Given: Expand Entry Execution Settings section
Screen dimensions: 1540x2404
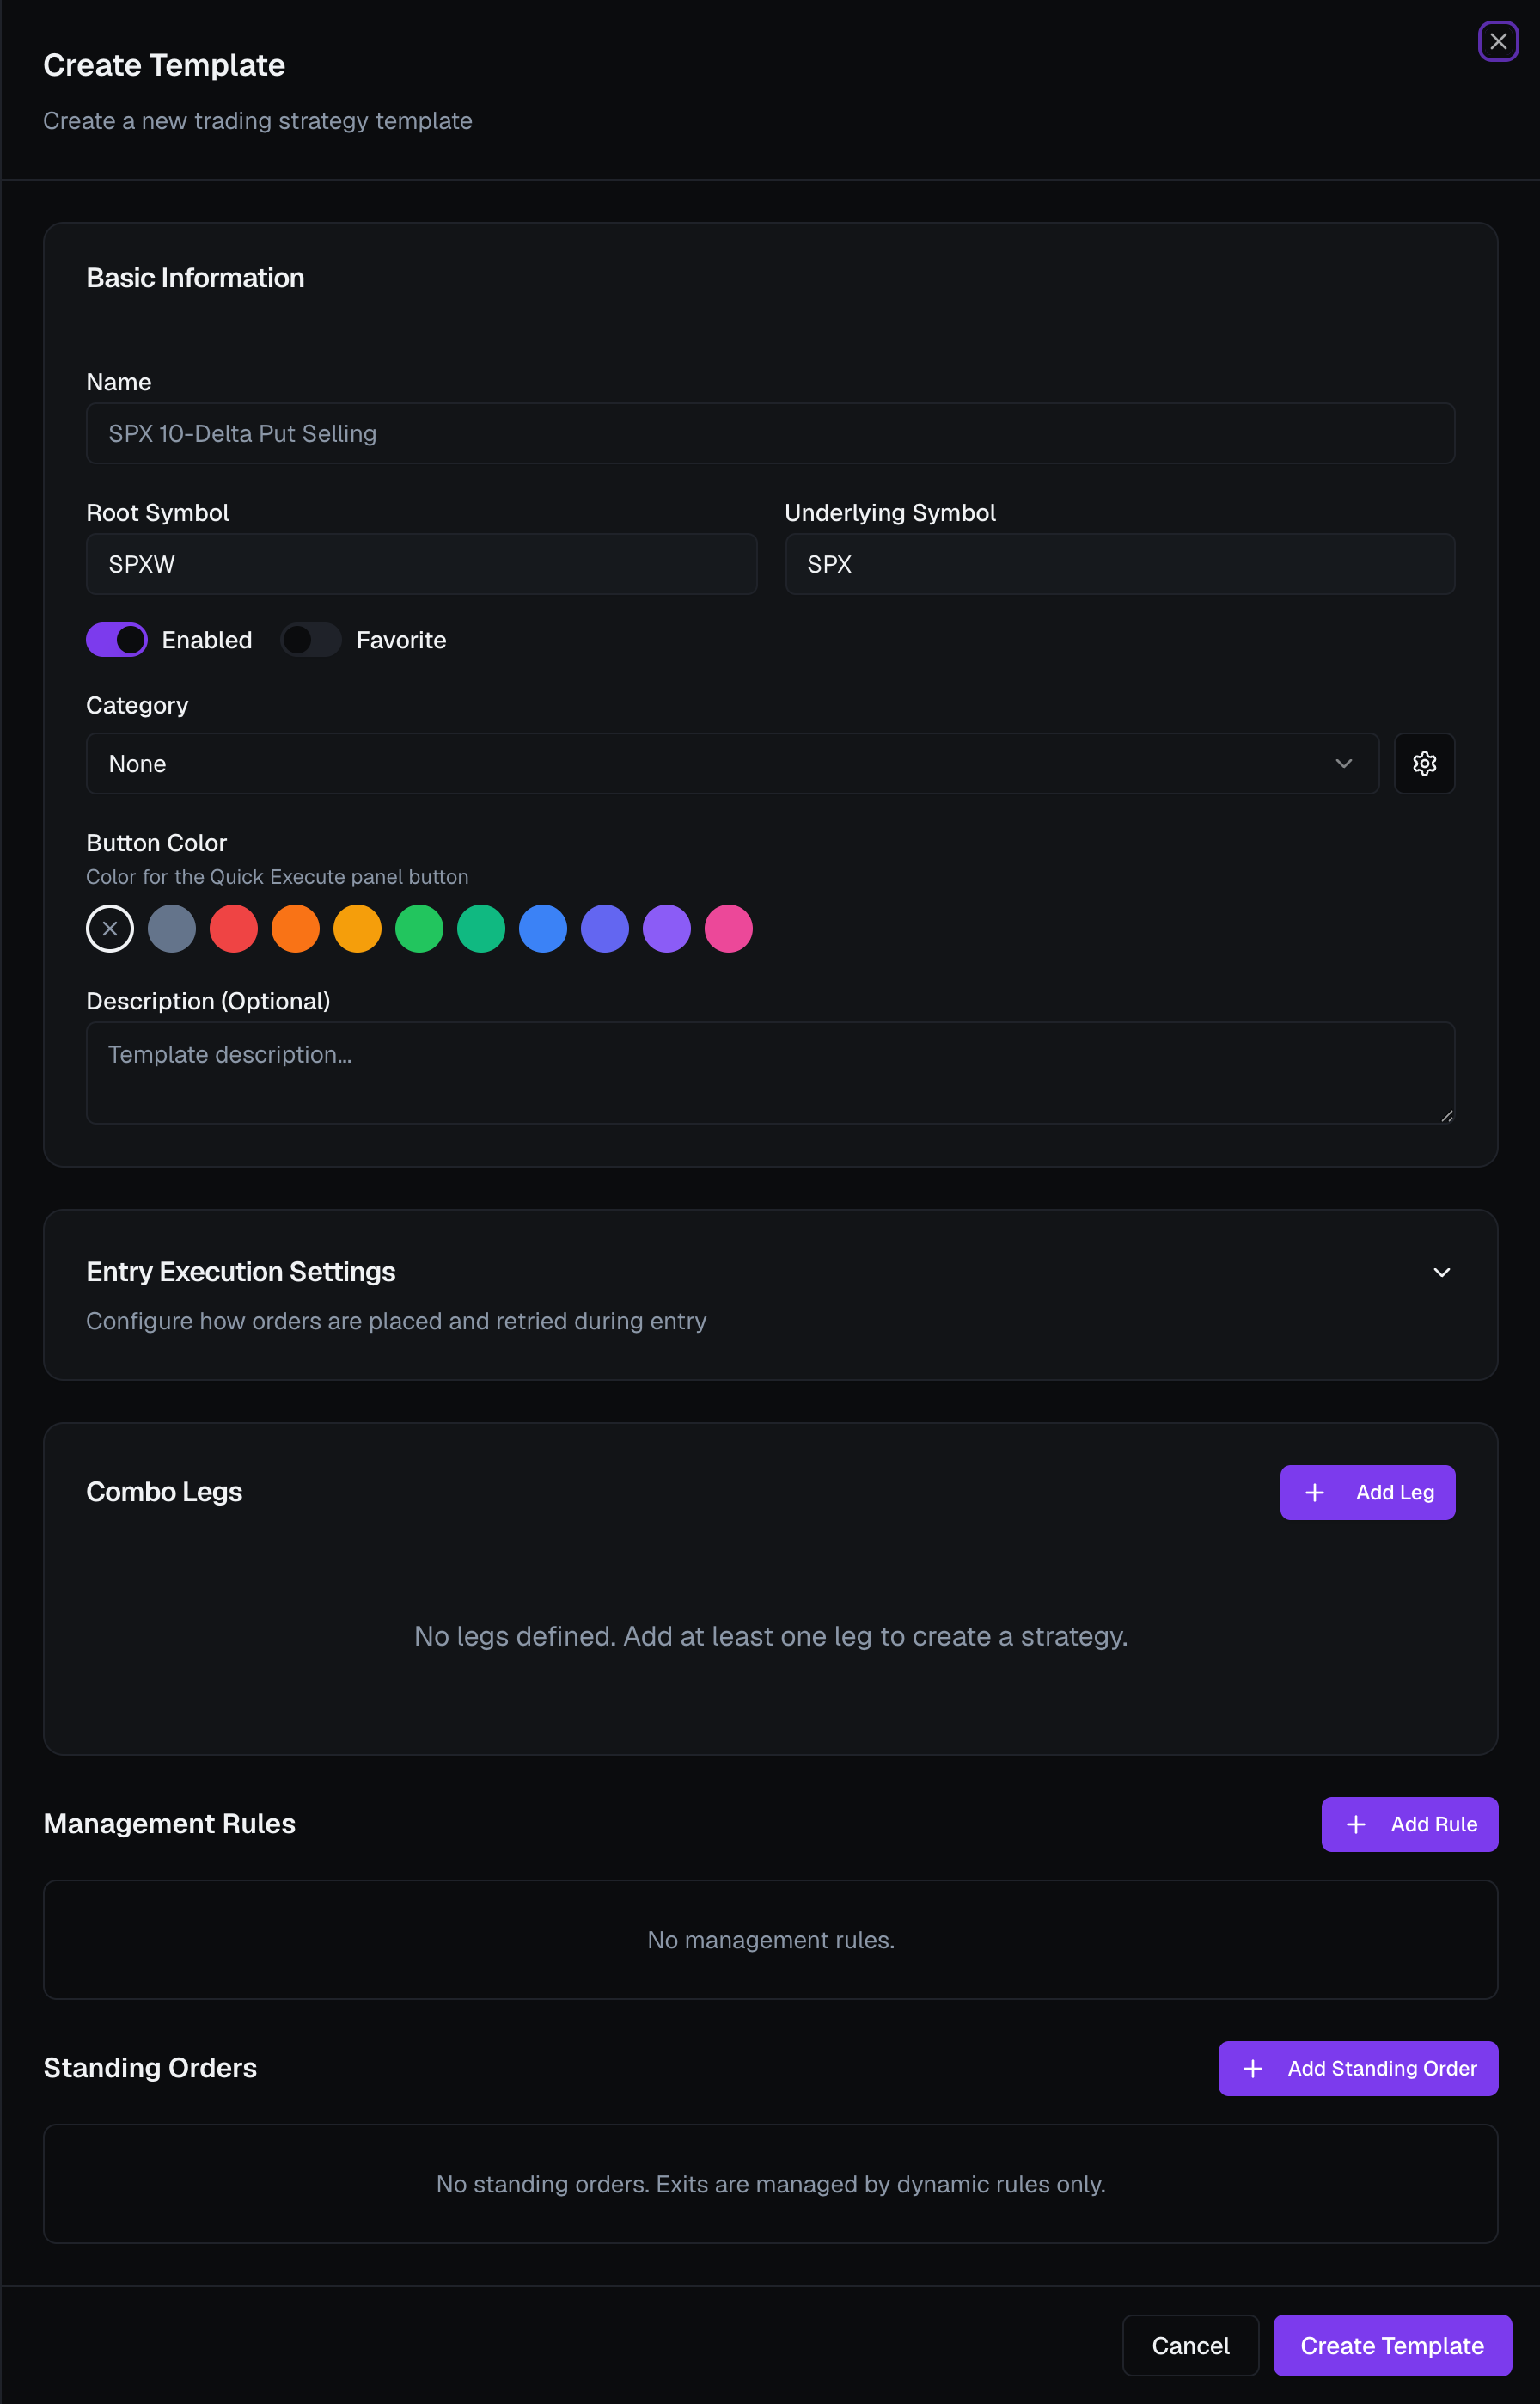Looking at the screenshot, I should tap(1441, 1272).
